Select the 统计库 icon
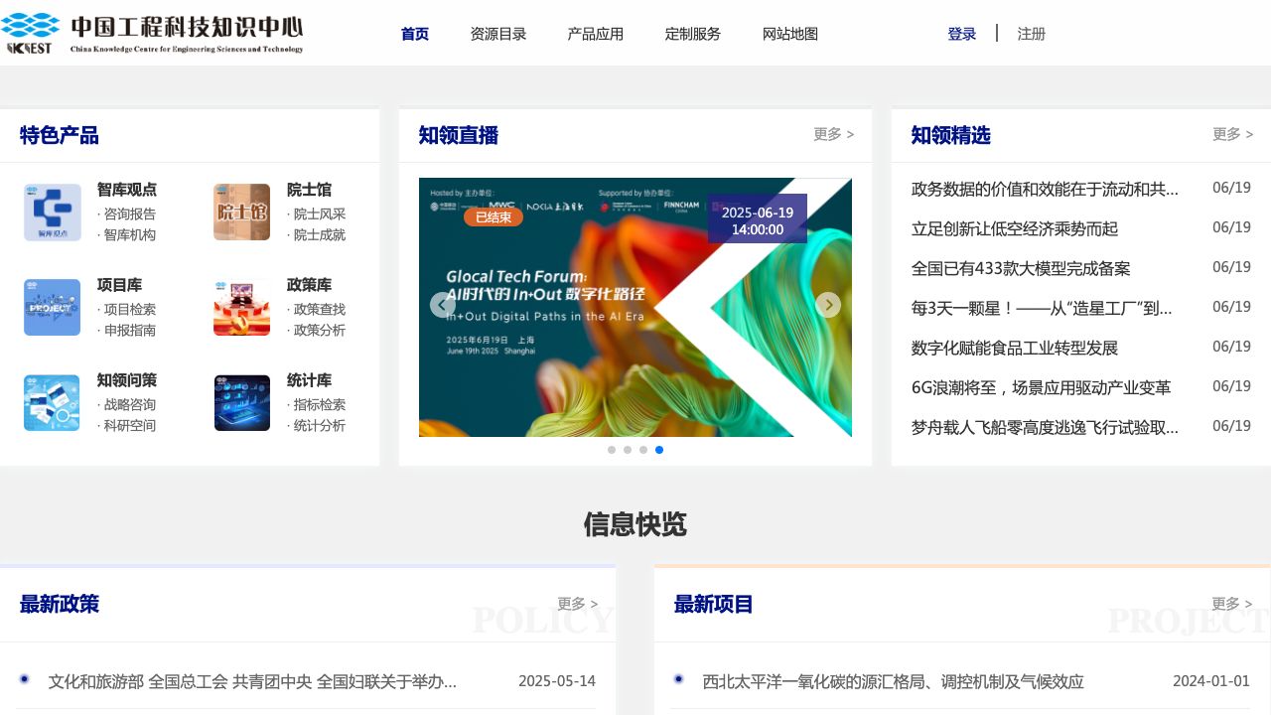This screenshot has height=715, width=1271. click(x=241, y=402)
